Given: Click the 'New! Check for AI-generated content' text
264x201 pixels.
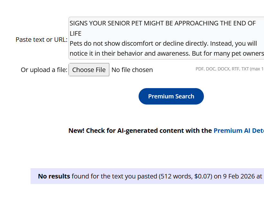Looking at the screenshot, I should tap(140, 131).
